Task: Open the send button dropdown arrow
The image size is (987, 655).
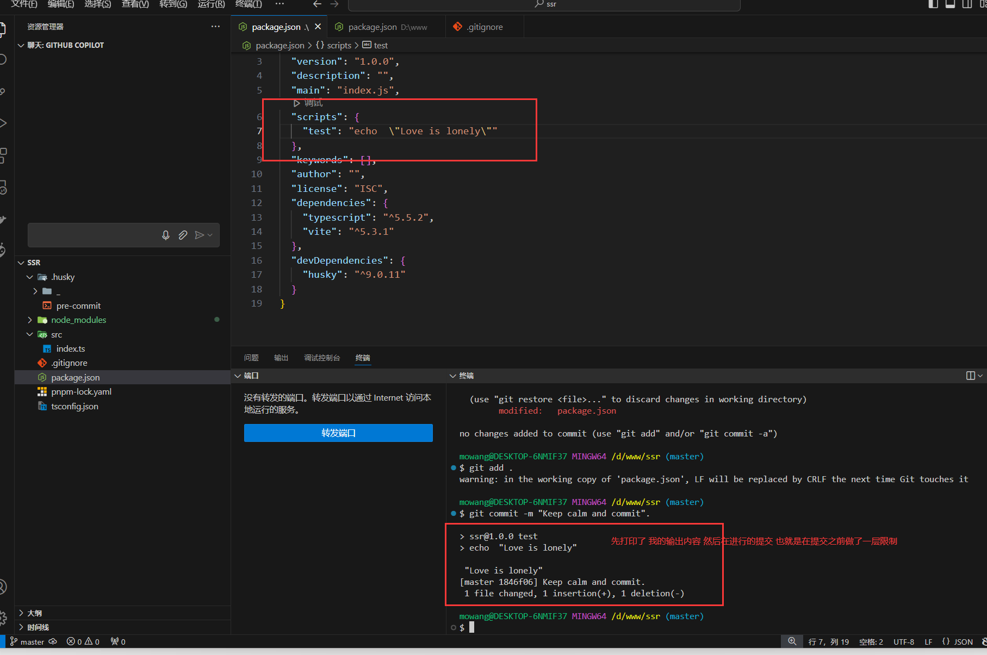Action: click(210, 235)
